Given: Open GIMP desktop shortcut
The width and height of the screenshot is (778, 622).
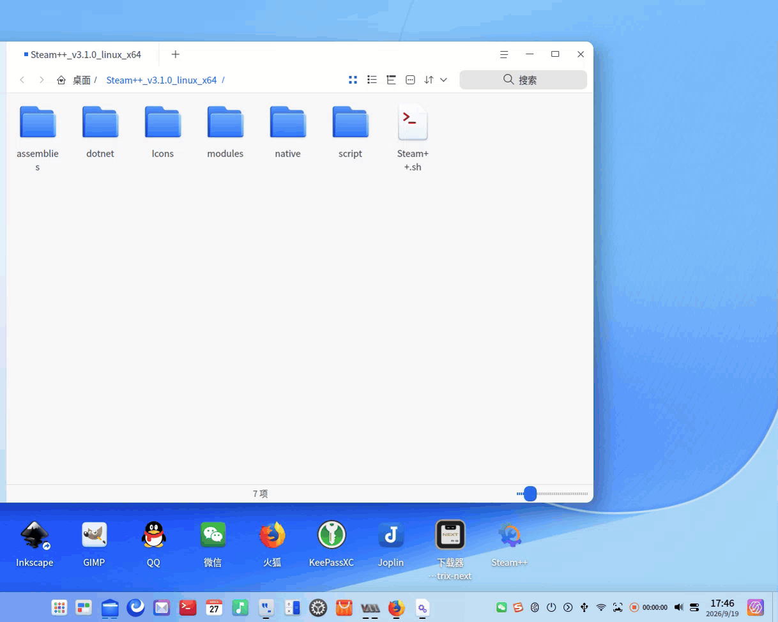Looking at the screenshot, I should pyautogui.click(x=94, y=544).
